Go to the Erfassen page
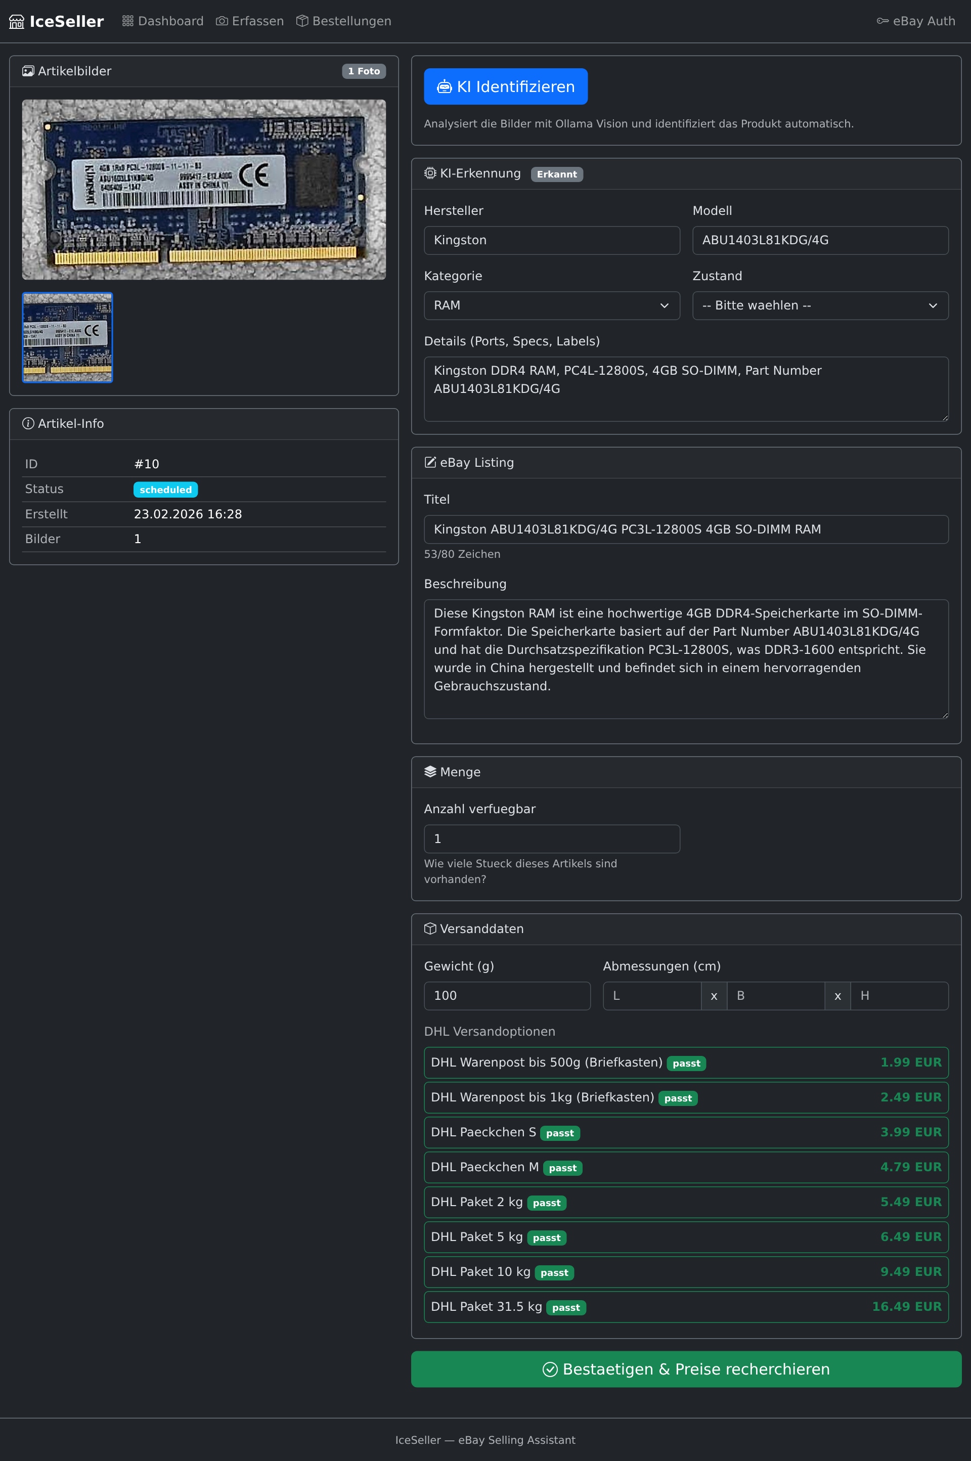 pos(249,21)
